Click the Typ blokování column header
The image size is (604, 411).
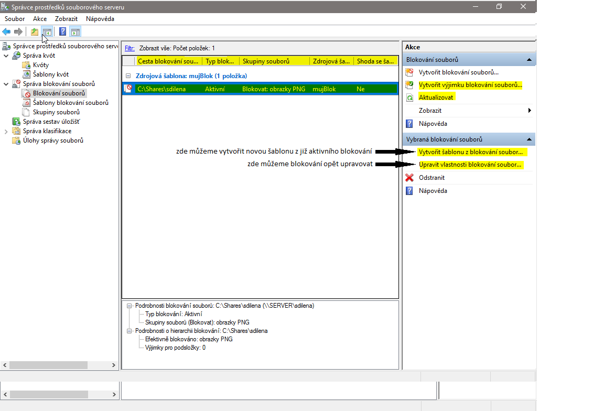[x=220, y=61]
